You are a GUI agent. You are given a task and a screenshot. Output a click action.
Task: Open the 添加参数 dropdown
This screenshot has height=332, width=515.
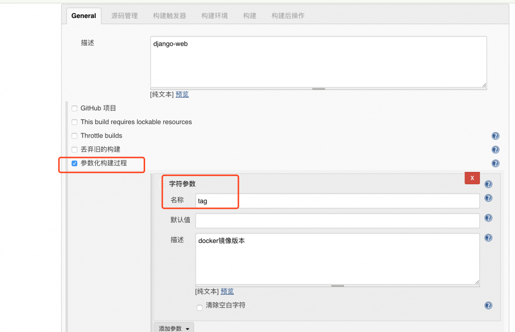point(174,327)
